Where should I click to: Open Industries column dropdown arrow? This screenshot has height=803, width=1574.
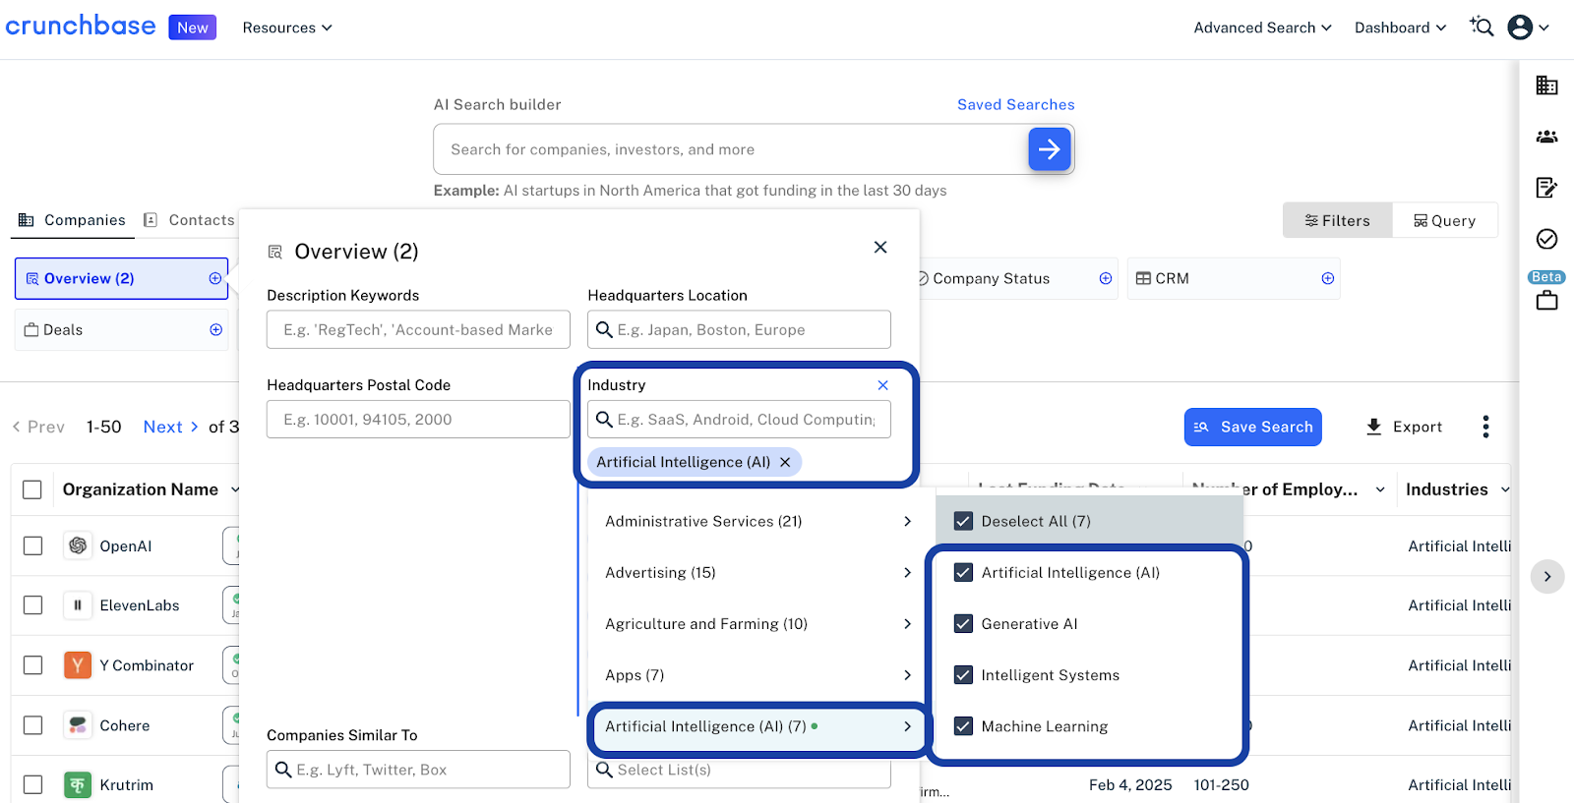(1505, 489)
